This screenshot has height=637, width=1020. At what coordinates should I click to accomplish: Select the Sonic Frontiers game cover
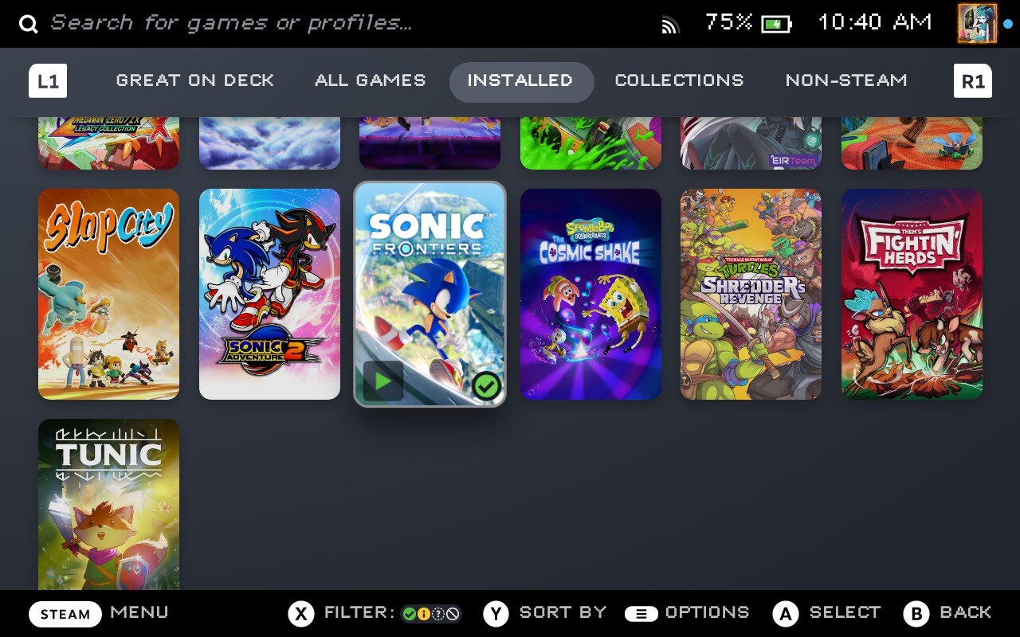(x=430, y=294)
